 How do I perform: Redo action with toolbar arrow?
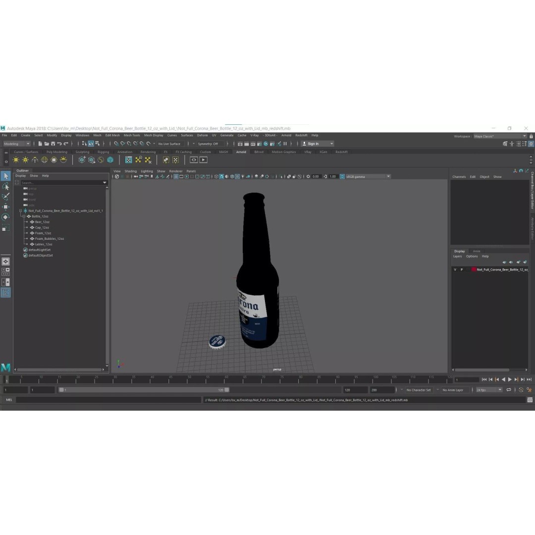[x=66, y=144]
